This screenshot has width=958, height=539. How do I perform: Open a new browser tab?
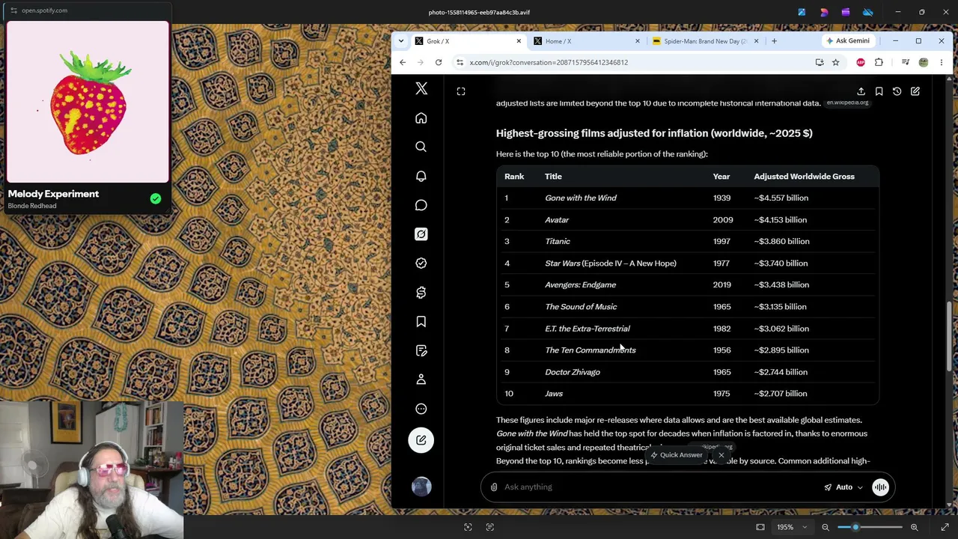pos(774,41)
